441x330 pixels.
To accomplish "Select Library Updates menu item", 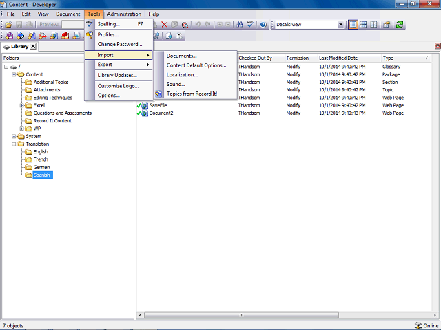I will (x=119, y=75).
